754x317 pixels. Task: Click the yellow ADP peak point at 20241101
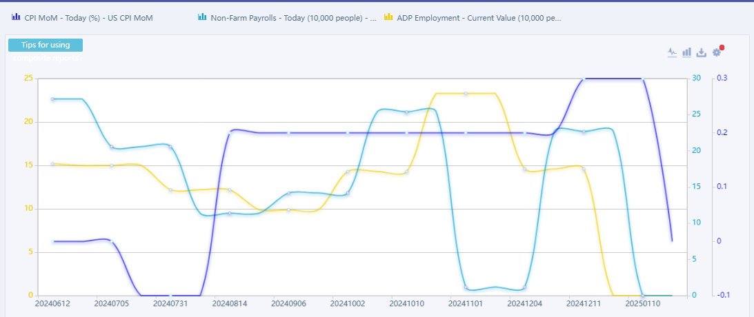(466, 93)
